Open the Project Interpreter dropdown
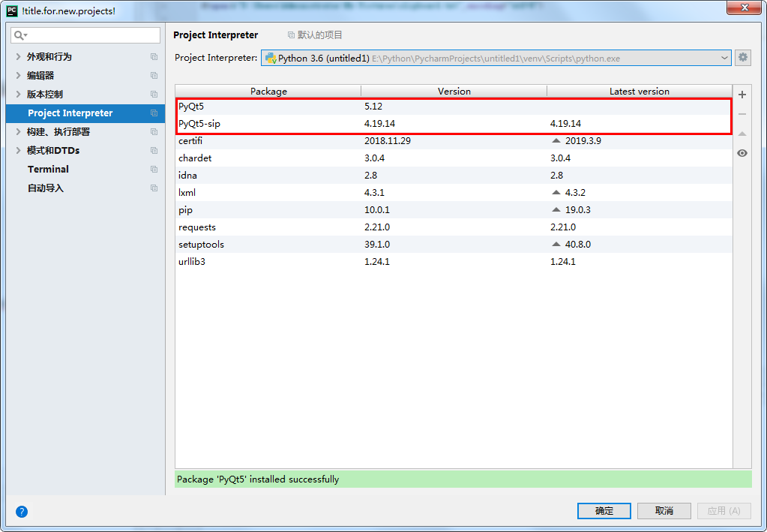767x532 pixels. (496, 58)
